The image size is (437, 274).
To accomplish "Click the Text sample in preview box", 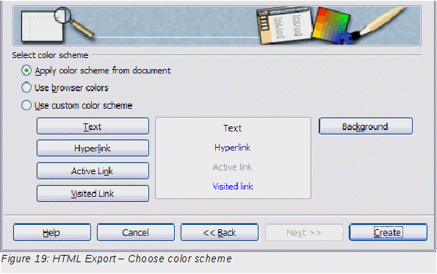I will 232,129.
